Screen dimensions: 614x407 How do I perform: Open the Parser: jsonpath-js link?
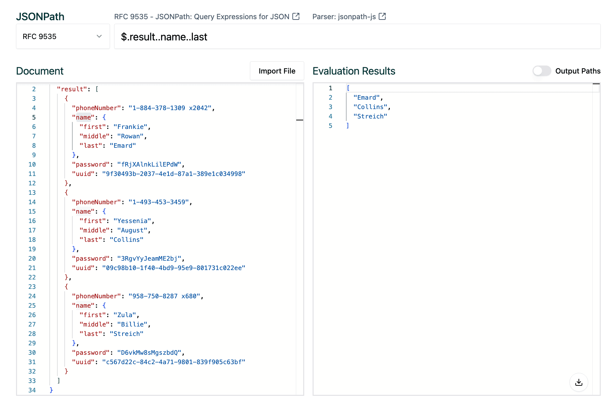[x=344, y=16]
